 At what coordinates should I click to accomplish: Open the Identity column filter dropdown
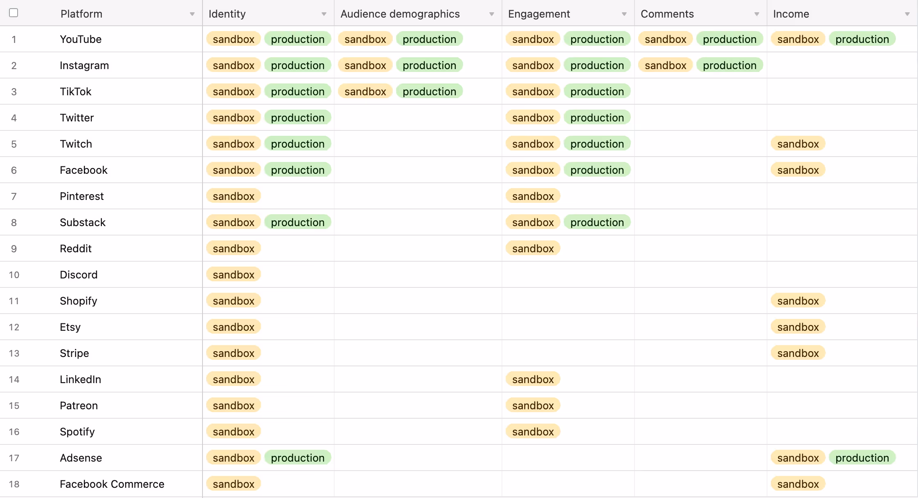(x=324, y=13)
